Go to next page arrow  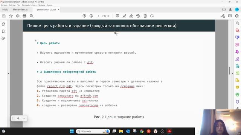(x=91, y=16)
